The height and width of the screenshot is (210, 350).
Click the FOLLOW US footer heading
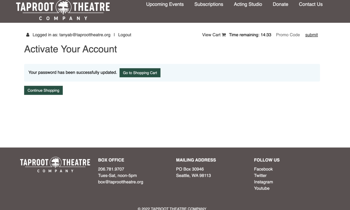pos(267,160)
